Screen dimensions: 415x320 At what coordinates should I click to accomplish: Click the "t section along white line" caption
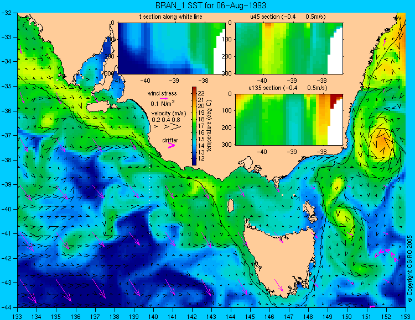[x=171, y=17]
